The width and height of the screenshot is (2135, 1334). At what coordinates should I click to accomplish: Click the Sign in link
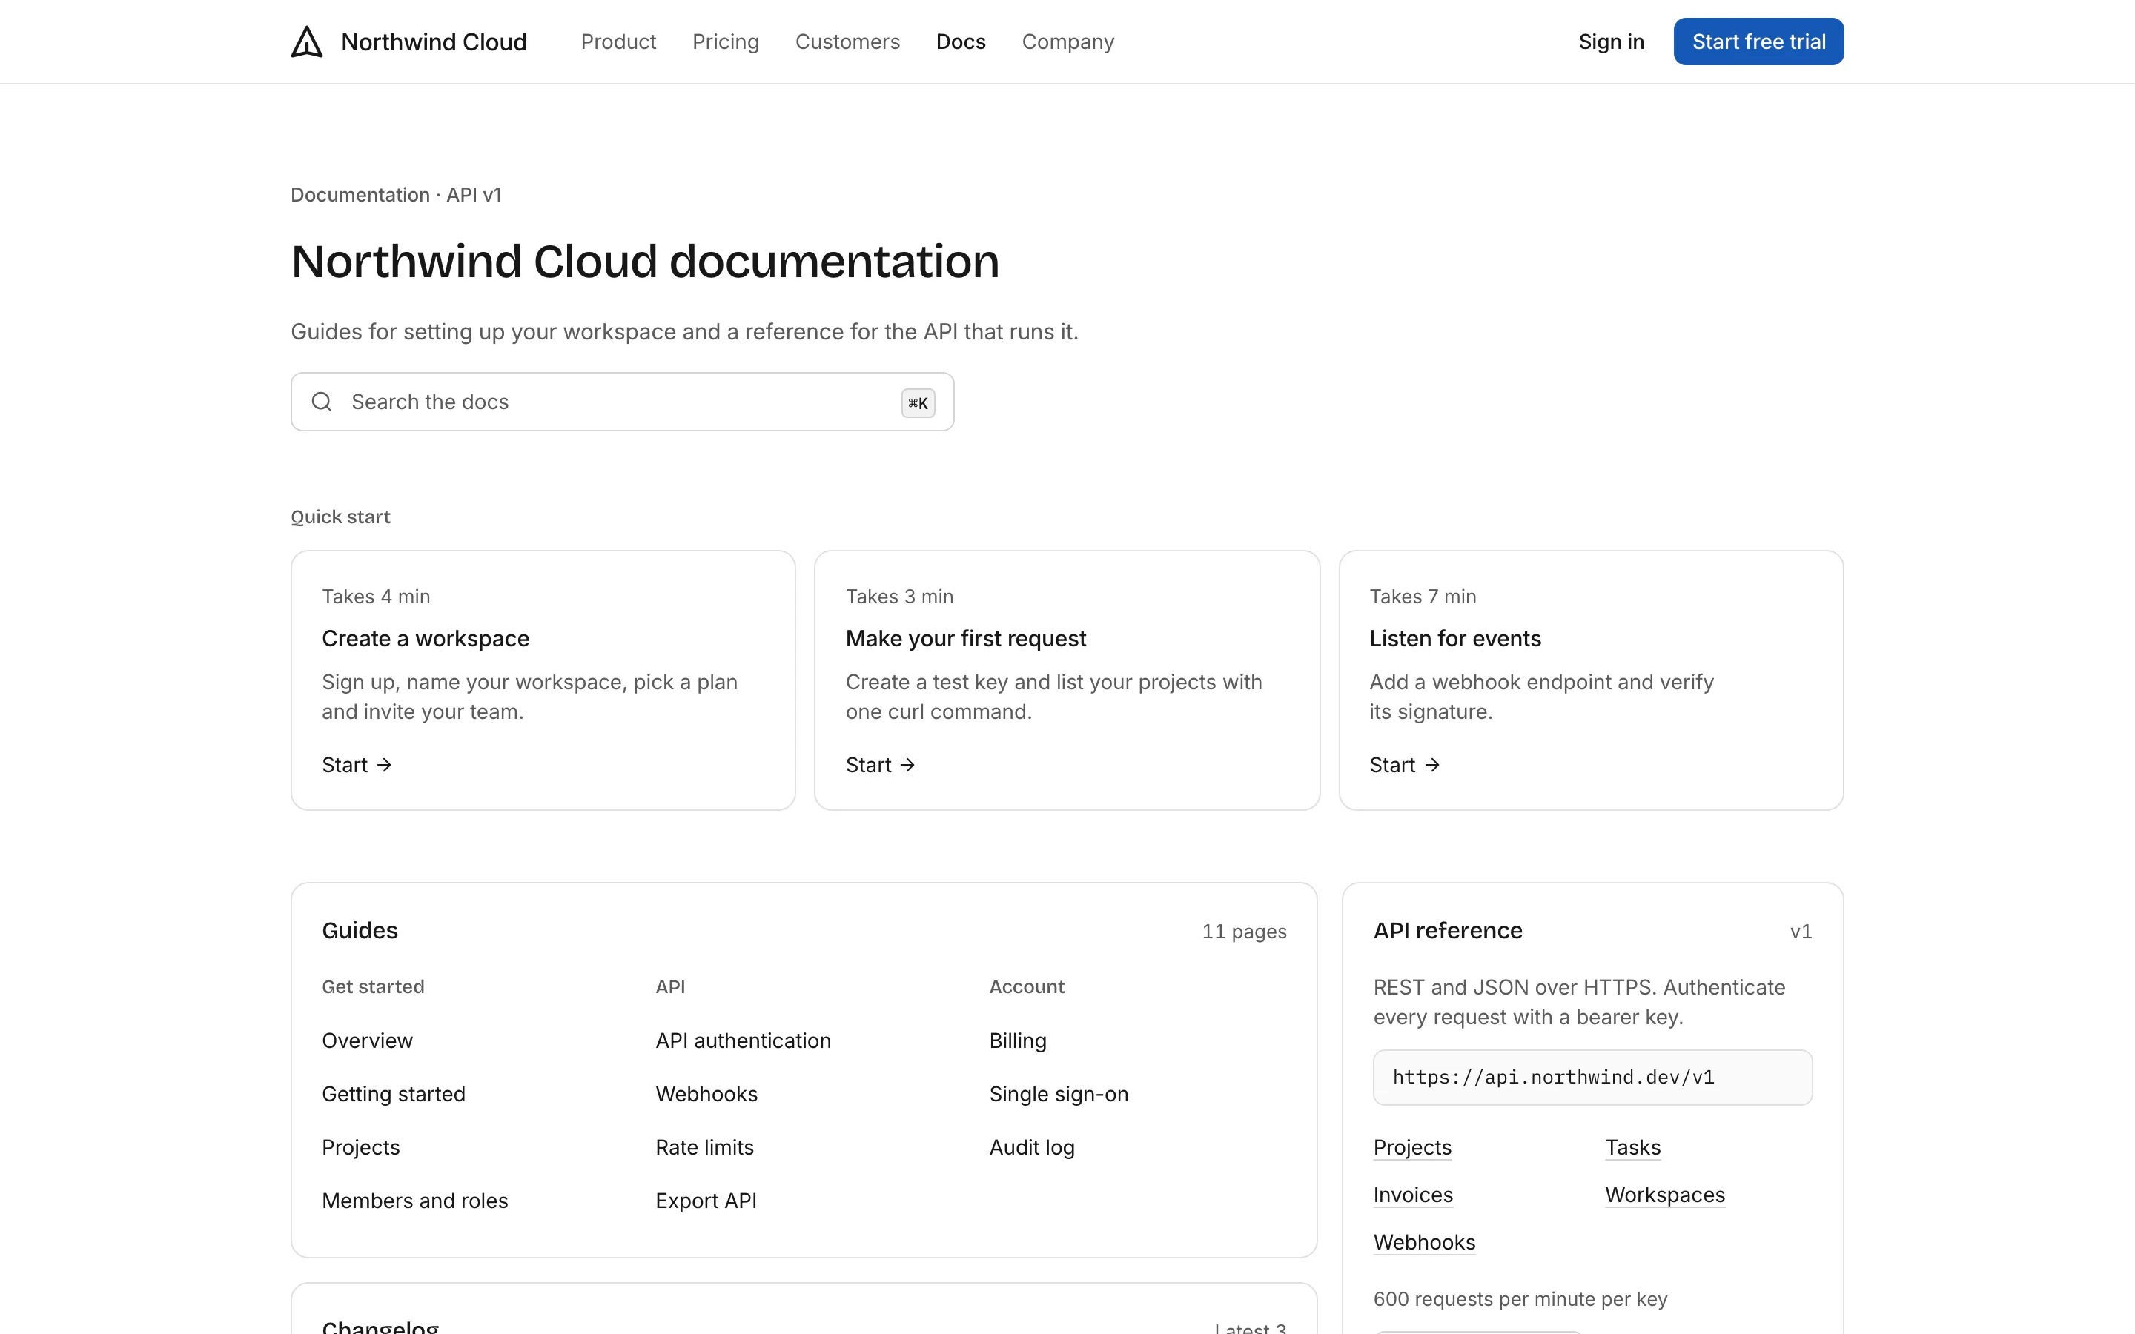tap(1611, 42)
